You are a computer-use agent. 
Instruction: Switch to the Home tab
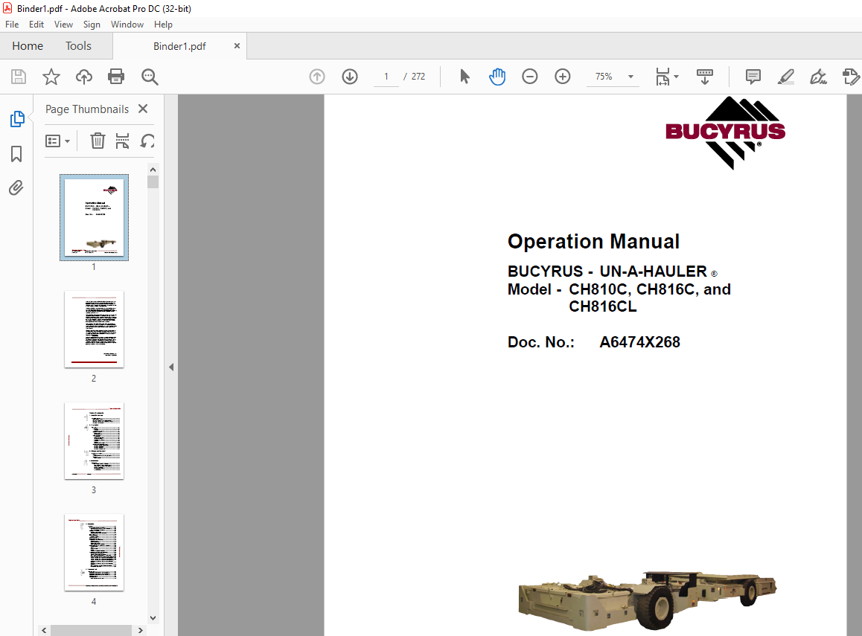tap(28, 46)
